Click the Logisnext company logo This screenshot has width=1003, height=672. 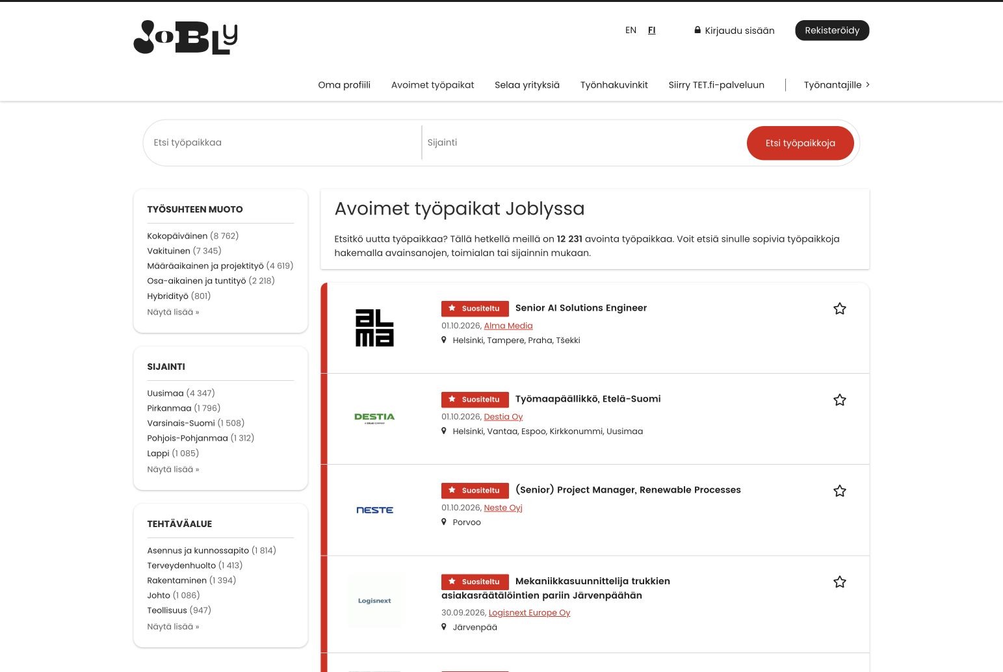pos(374,601)
